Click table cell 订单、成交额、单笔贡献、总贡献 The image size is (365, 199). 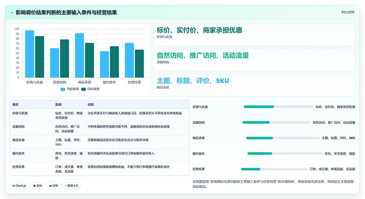[69, 169]
